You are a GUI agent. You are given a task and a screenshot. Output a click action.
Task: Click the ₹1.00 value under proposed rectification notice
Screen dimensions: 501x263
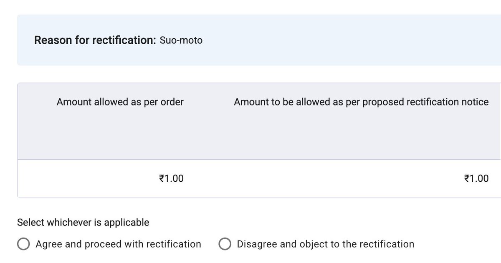476,179
